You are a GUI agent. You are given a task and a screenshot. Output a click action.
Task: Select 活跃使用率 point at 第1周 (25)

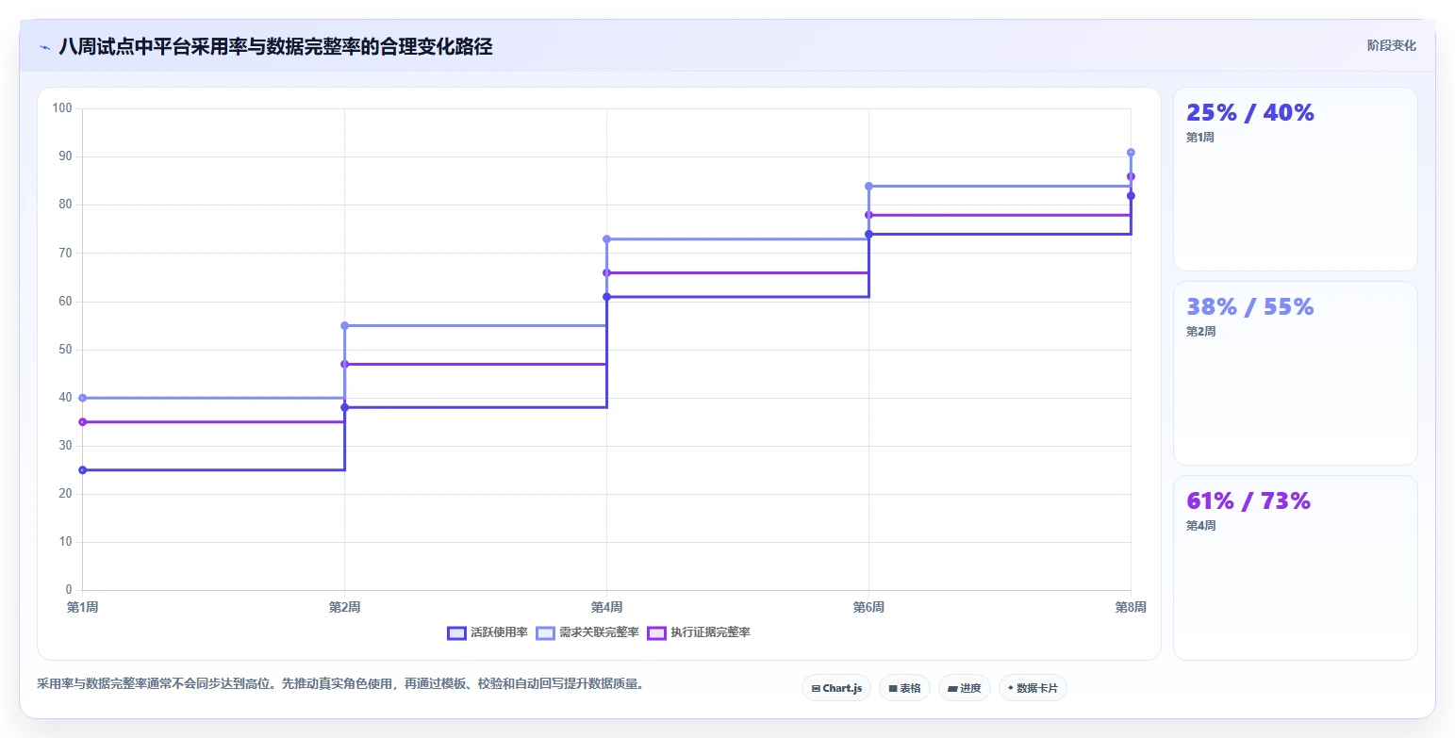pos(83,470)
